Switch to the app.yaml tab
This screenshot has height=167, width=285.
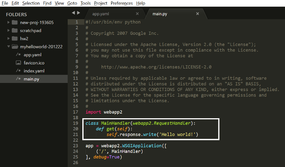pyautogui.click(x=101, y=14)
